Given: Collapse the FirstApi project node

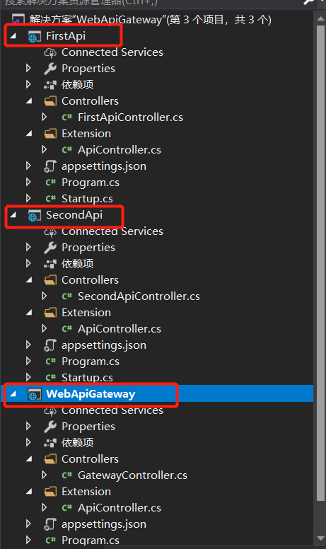Looking at the screenshot, I should pyautogui.click(x=13, y=35).
